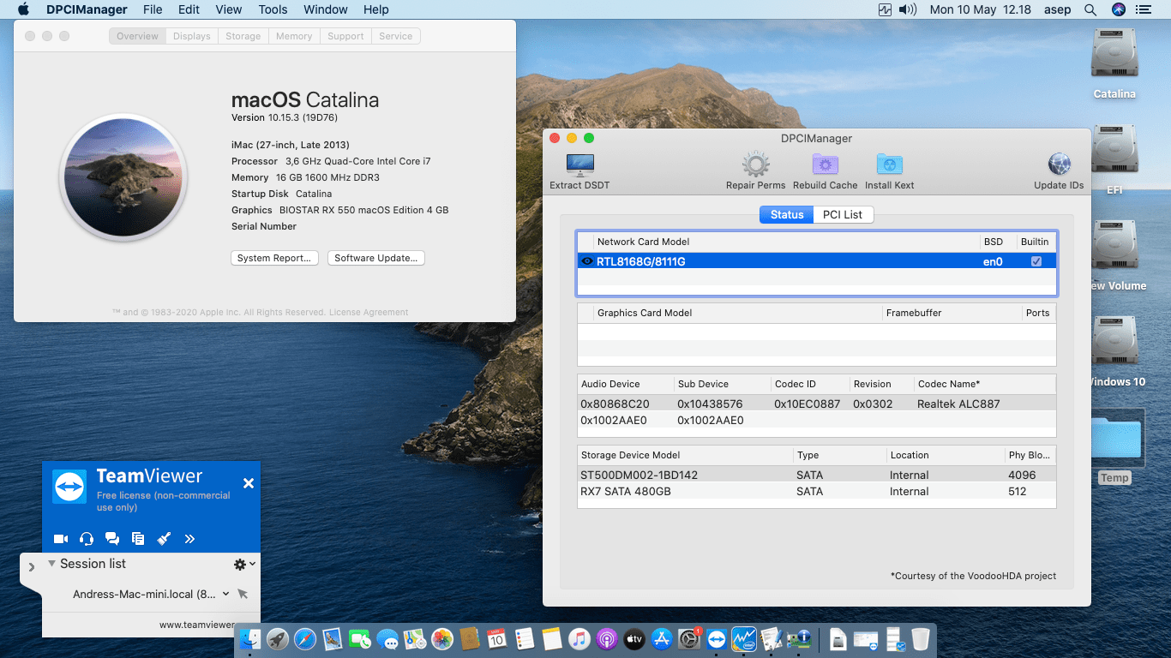Image resolution: width=1171 pixels, height=658 pixels.
Task: Open Photos from the Dock
Action: click(442, 638)
